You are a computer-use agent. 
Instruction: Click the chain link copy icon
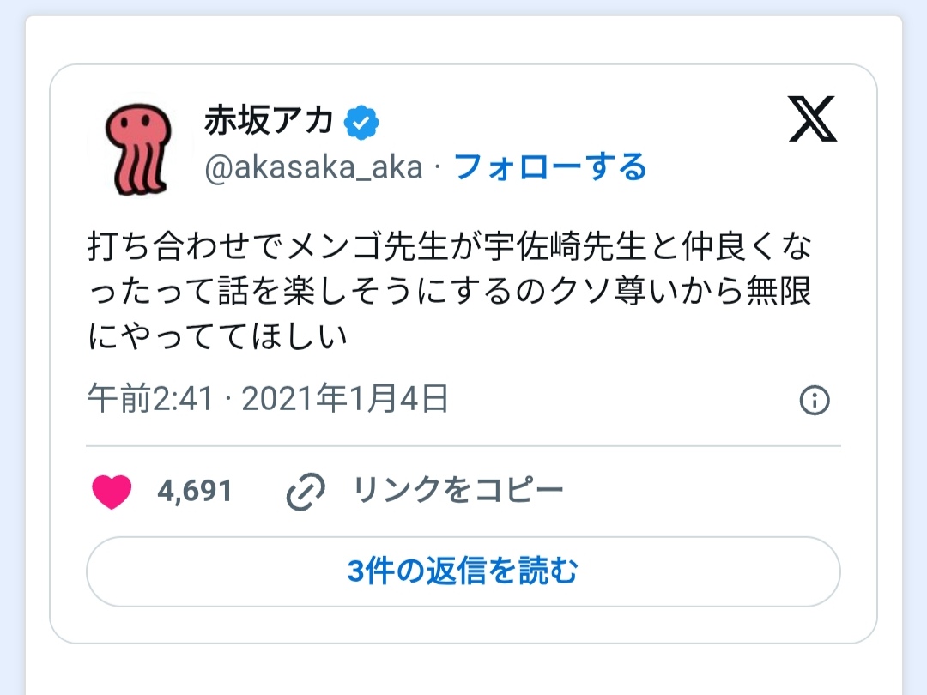coord(306,492)
